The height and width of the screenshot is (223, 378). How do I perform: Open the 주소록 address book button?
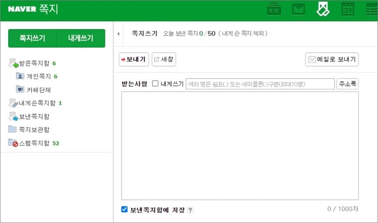[347, 83]
